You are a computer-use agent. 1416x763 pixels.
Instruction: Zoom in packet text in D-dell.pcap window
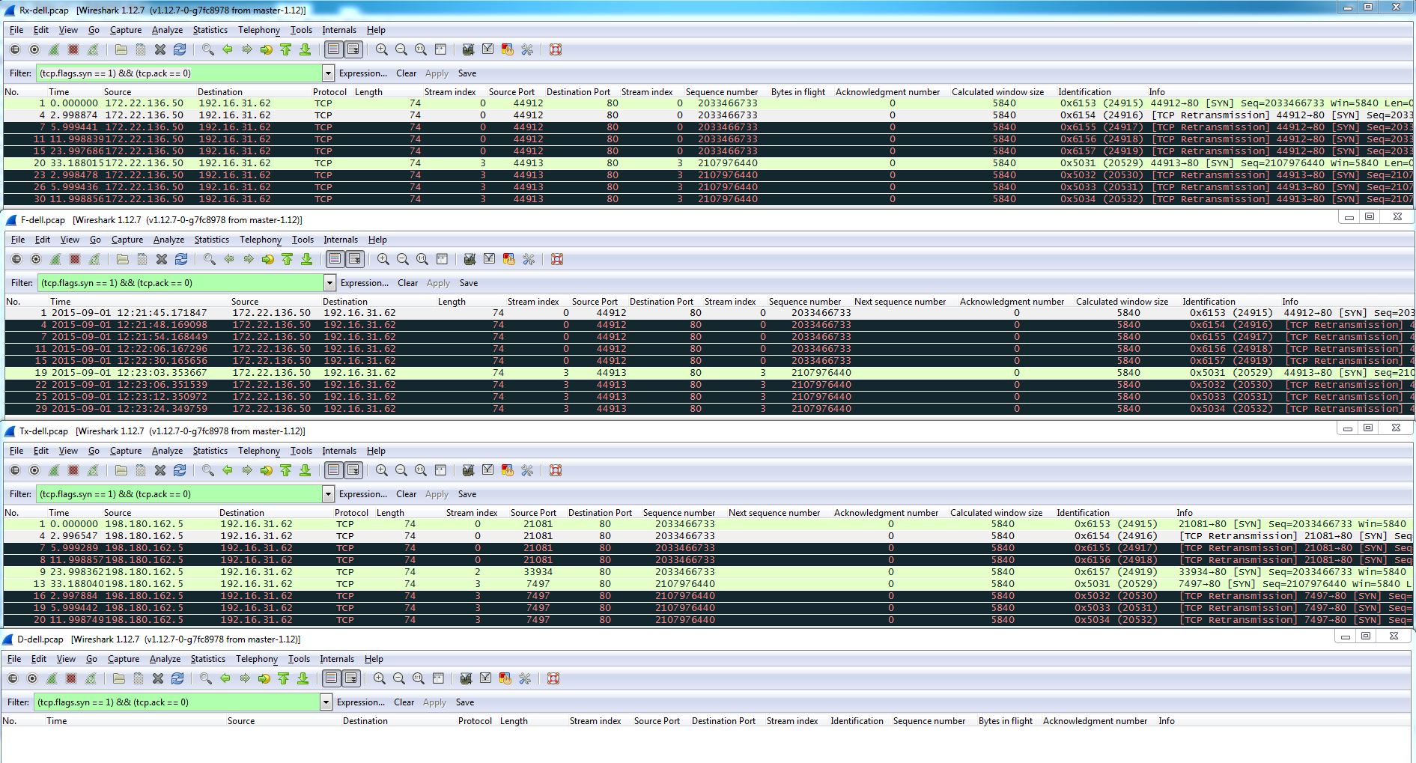[x=380, y=679]
